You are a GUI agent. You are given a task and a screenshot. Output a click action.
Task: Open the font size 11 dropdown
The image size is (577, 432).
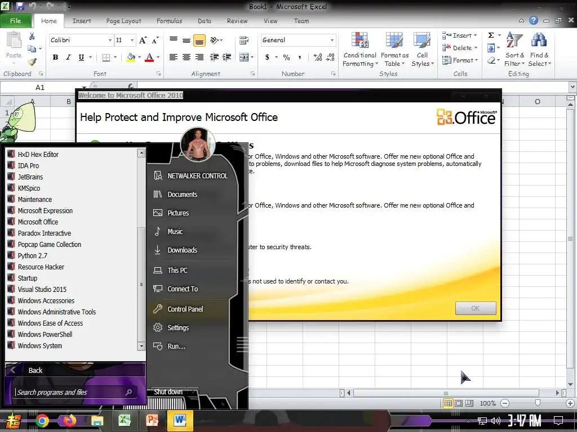(132, 40)
